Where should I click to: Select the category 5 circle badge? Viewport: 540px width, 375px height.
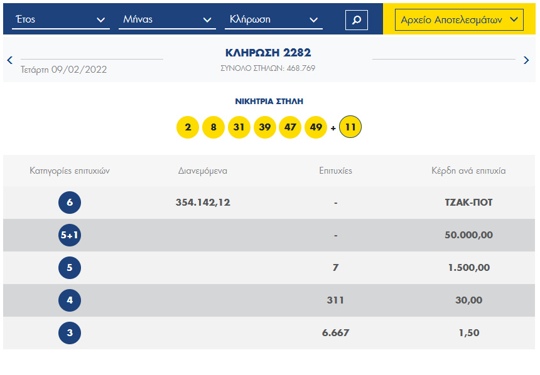[x=70, y=268]
